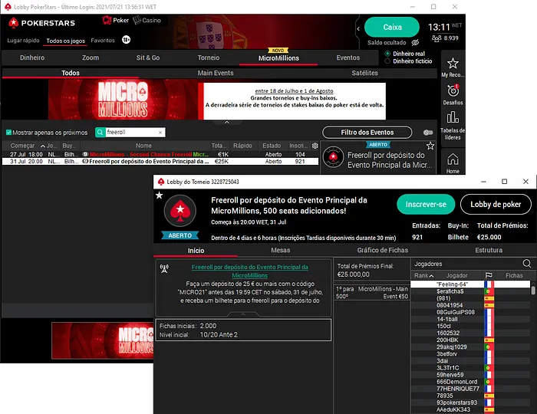Open My Rewards star icon in sidebar

coord(453,64)
